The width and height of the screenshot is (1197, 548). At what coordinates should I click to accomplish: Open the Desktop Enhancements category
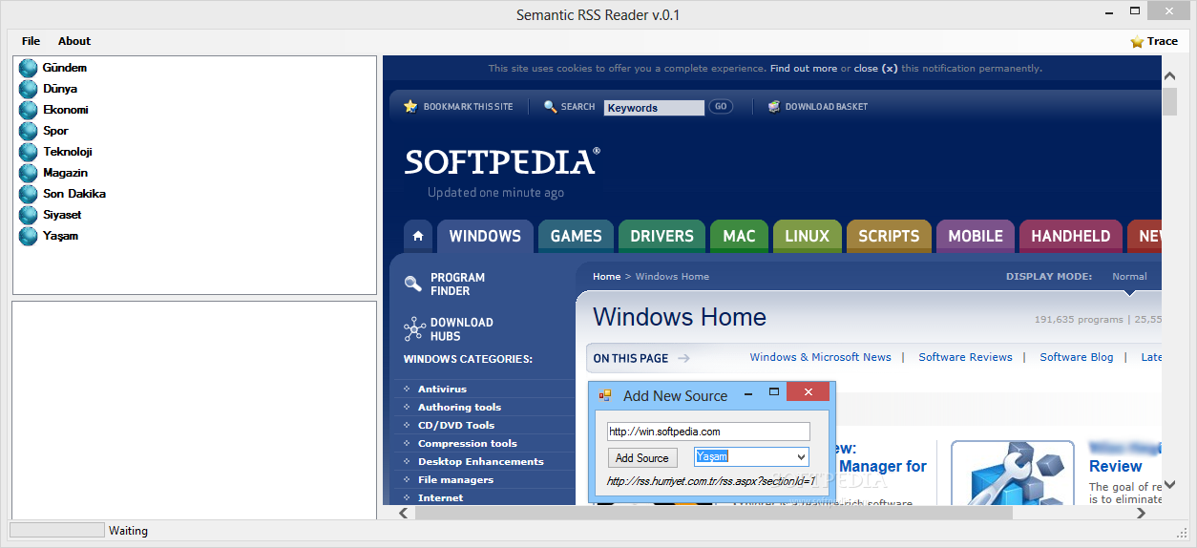[x=481, y=462]
